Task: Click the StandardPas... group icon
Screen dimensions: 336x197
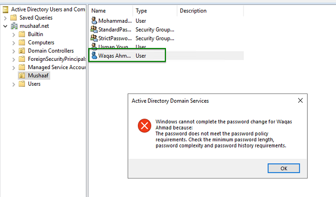Action: (94, 29)
